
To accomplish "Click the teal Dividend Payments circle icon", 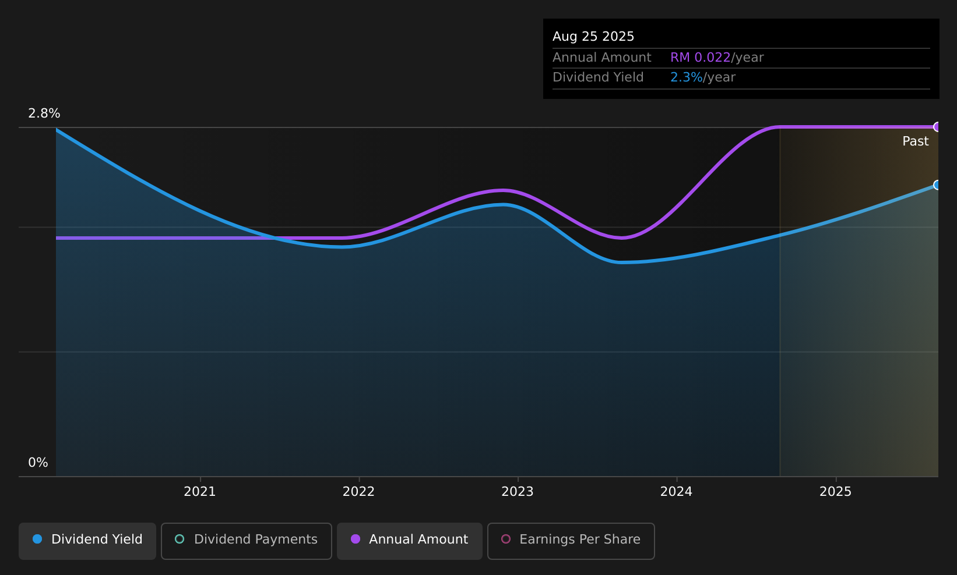I will pyautogui.click(x=180, y=539).
